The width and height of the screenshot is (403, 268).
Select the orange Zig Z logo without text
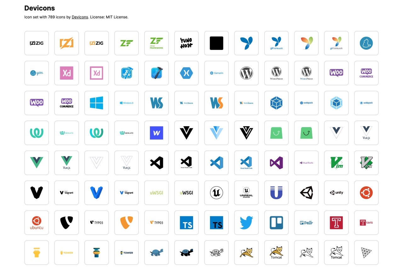[x=66, y=43]
